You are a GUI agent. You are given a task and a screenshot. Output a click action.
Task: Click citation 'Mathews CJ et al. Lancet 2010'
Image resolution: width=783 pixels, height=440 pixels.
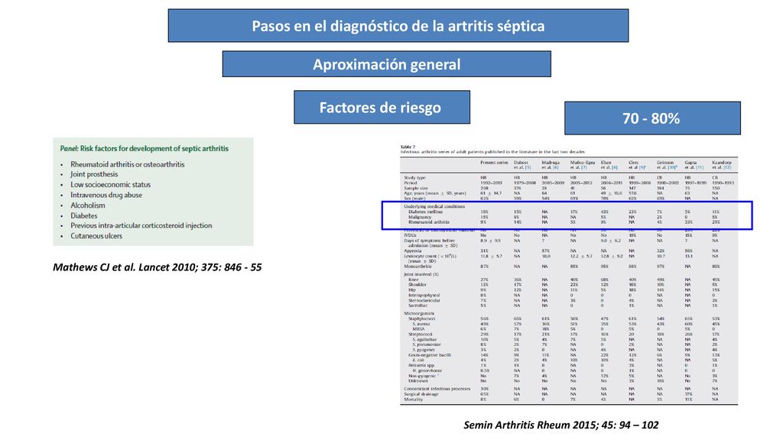click(x=158, y=267)
